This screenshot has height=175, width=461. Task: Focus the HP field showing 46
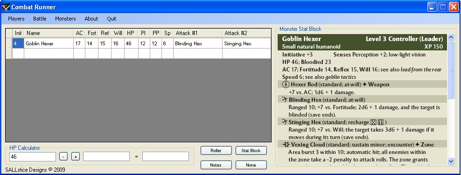tap(32, 157)
